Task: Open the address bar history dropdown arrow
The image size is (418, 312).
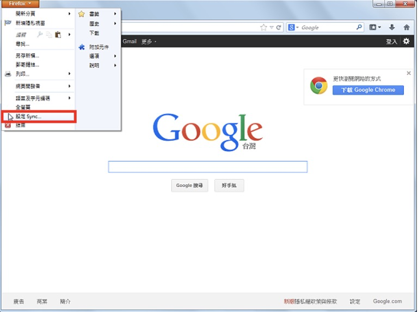Action: (x=272, y=27)
